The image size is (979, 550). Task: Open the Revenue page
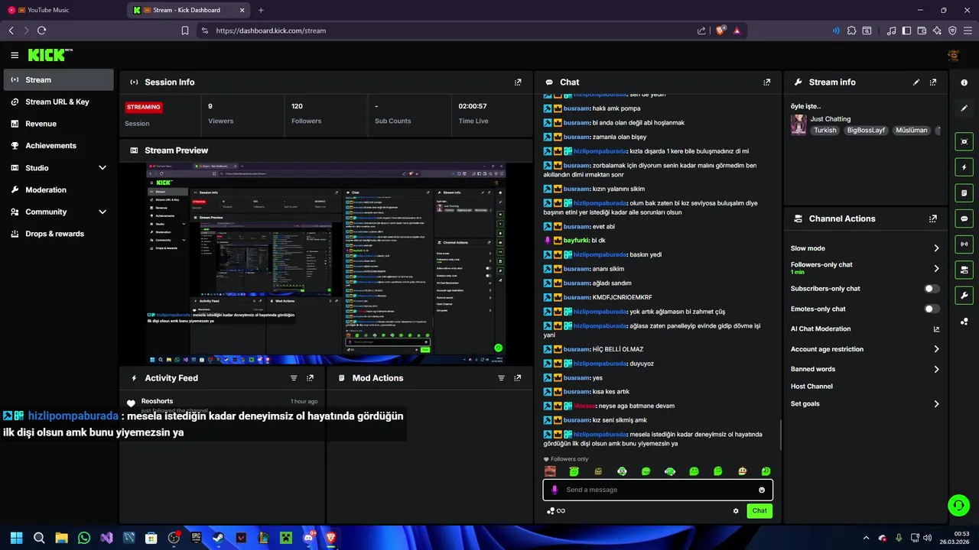point(58,124)
